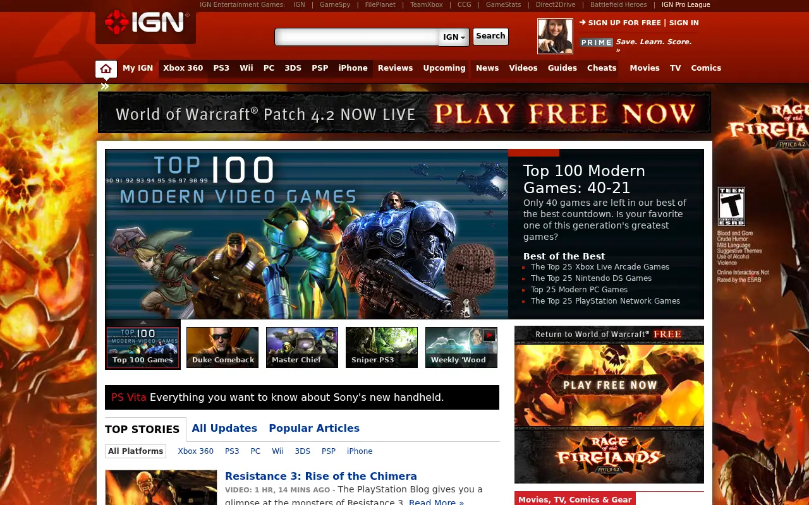Open the Comics navigation item

click(706, 68)
